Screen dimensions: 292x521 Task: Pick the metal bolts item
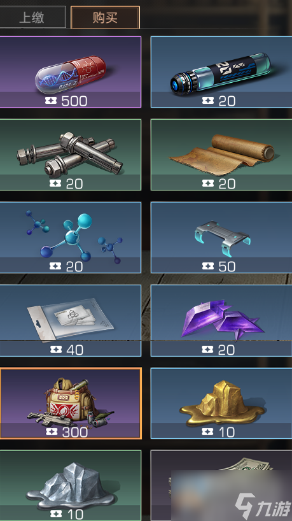click(x=71, y=155)
